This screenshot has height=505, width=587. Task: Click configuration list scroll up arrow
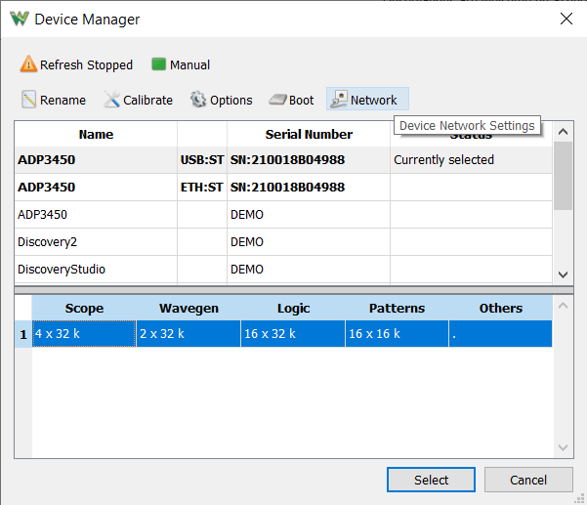pos(563,306)
